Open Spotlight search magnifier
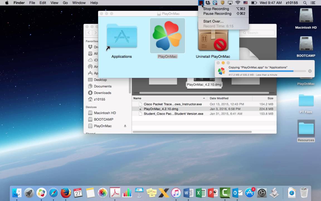Image resolution: width=321 pixels, height=201 pixels. coord(305,3)
